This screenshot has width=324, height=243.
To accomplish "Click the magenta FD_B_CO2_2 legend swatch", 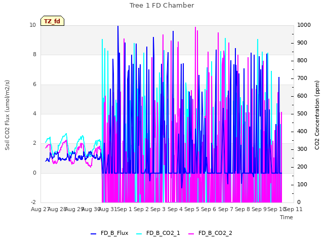I will (191, 234).
